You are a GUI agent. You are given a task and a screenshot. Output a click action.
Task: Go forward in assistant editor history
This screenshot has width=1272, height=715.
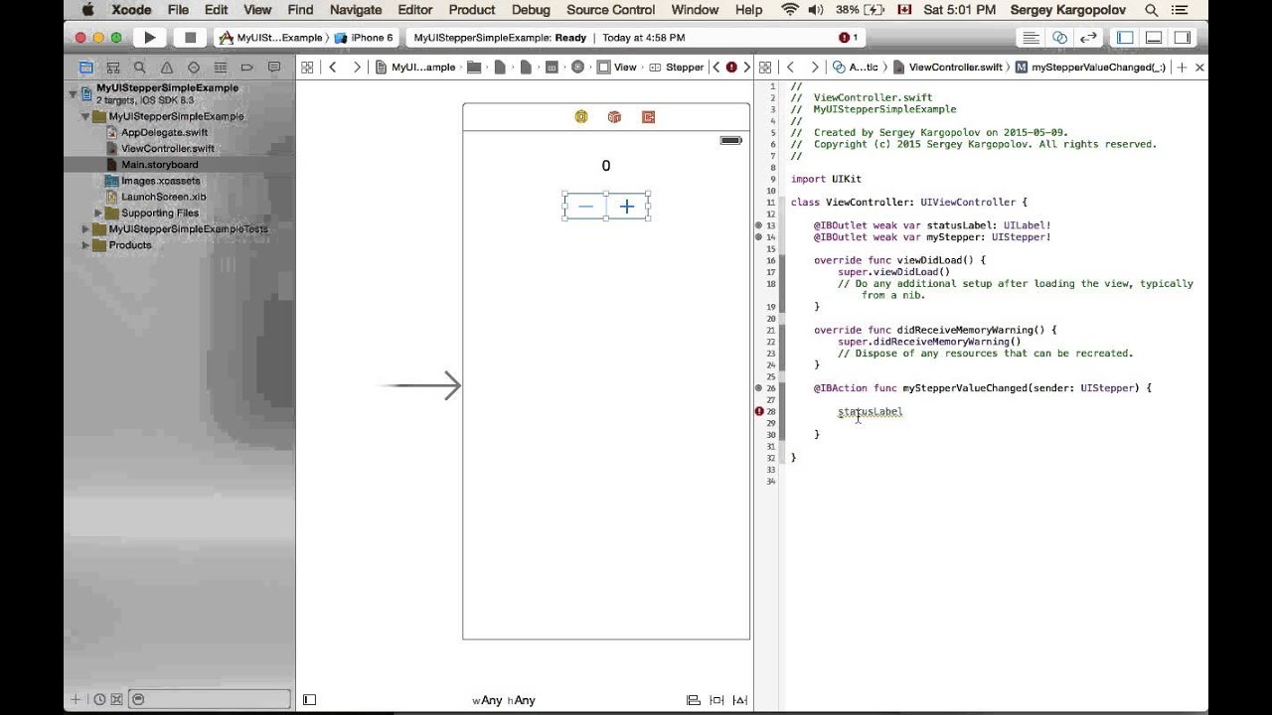pyautogui.click(x=814, y=68)
